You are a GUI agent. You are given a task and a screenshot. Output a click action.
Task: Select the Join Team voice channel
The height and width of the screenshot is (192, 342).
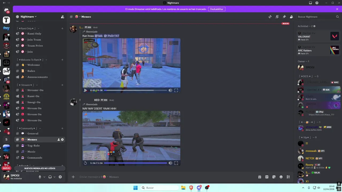click(x=40, y=40)
